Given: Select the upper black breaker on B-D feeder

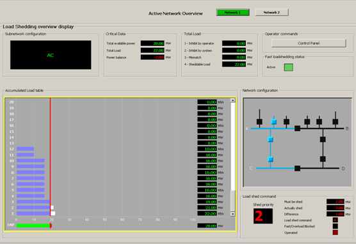Looking at the screenshot, I should 323,139.
